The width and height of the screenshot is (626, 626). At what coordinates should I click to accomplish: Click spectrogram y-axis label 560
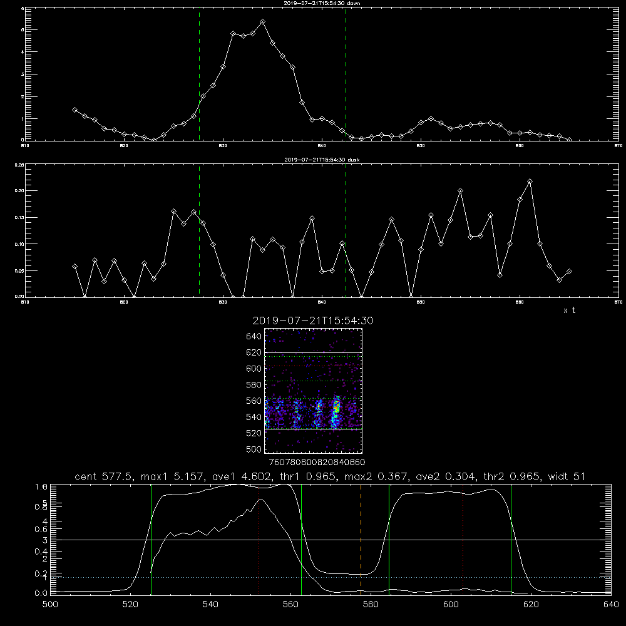(254, 401)
